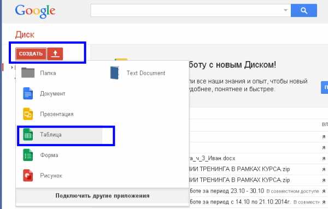Click the green form icon next to Форма

click(x=28, y=155)
